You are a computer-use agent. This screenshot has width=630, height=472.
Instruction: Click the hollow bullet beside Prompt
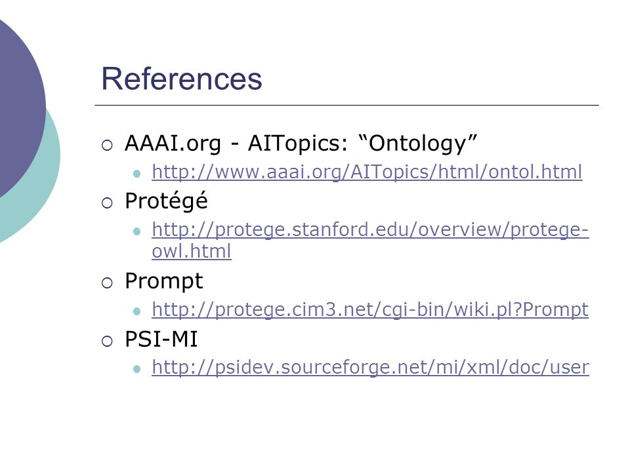107,283
